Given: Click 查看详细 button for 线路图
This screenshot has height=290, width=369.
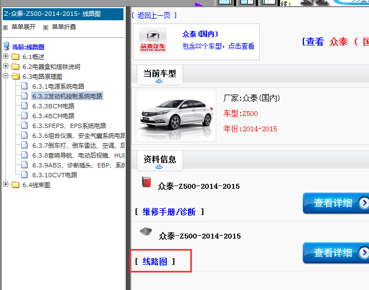Looking at the screenshot, I should (x=336, y=253).
